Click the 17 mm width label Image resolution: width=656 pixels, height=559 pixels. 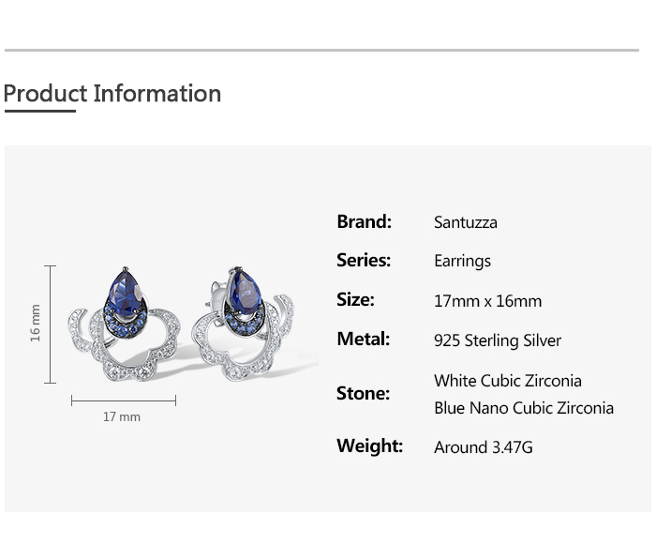(122, 416)
